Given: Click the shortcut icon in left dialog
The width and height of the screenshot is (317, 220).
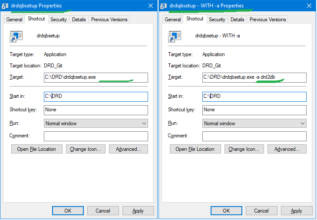Looking at the screenshot, I should click(x=17, y=36).
